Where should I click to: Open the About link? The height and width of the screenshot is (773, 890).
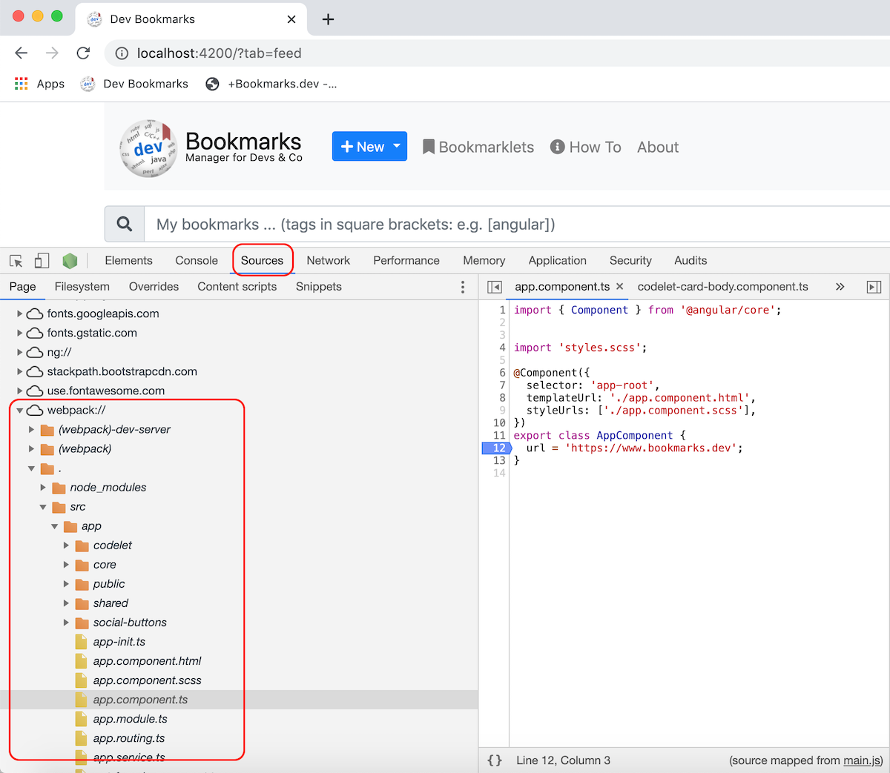(x=658, y=147)
